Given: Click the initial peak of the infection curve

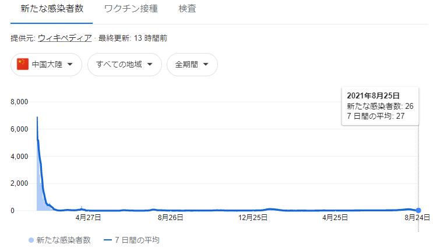Looking at the screenshot, I should pos(37,118).
